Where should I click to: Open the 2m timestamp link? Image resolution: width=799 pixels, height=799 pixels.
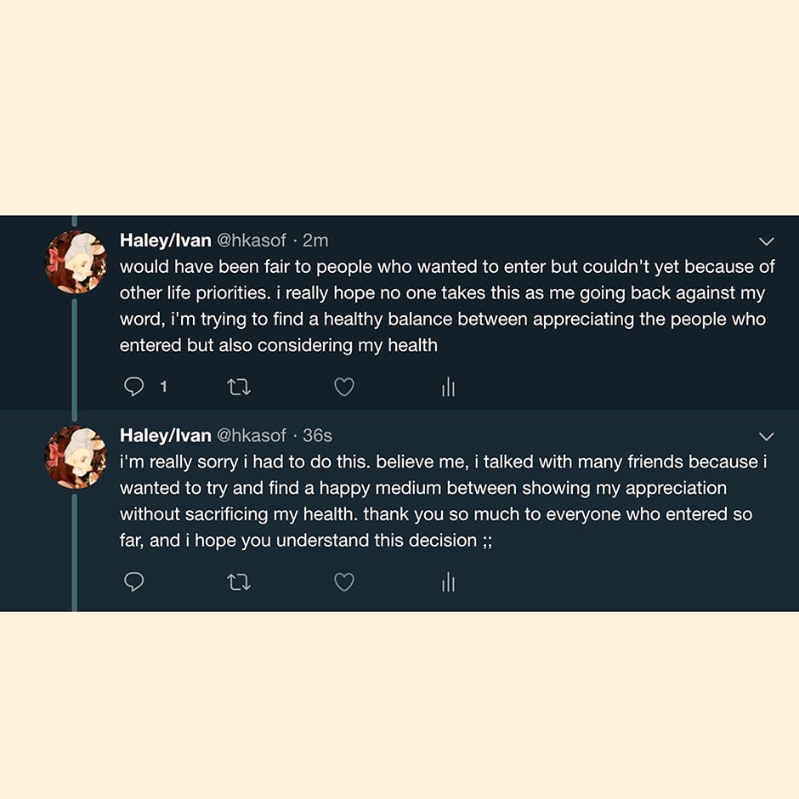[x=315, y=241]
